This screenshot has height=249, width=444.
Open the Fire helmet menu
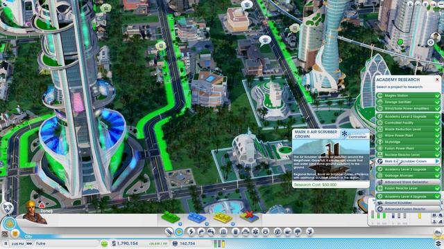pyautogui.click(x=246, y=232)
